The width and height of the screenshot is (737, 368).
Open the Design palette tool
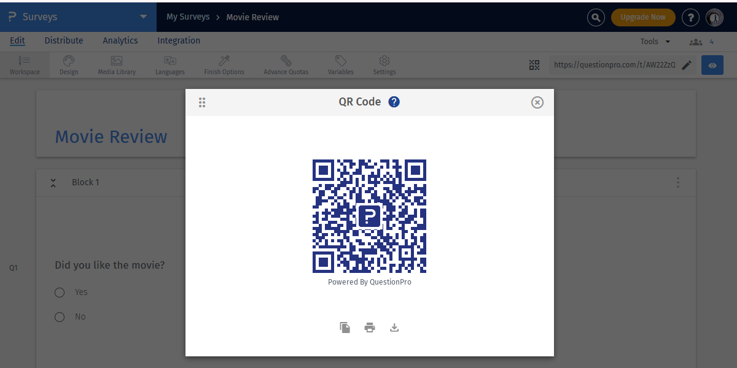(69, 65)
